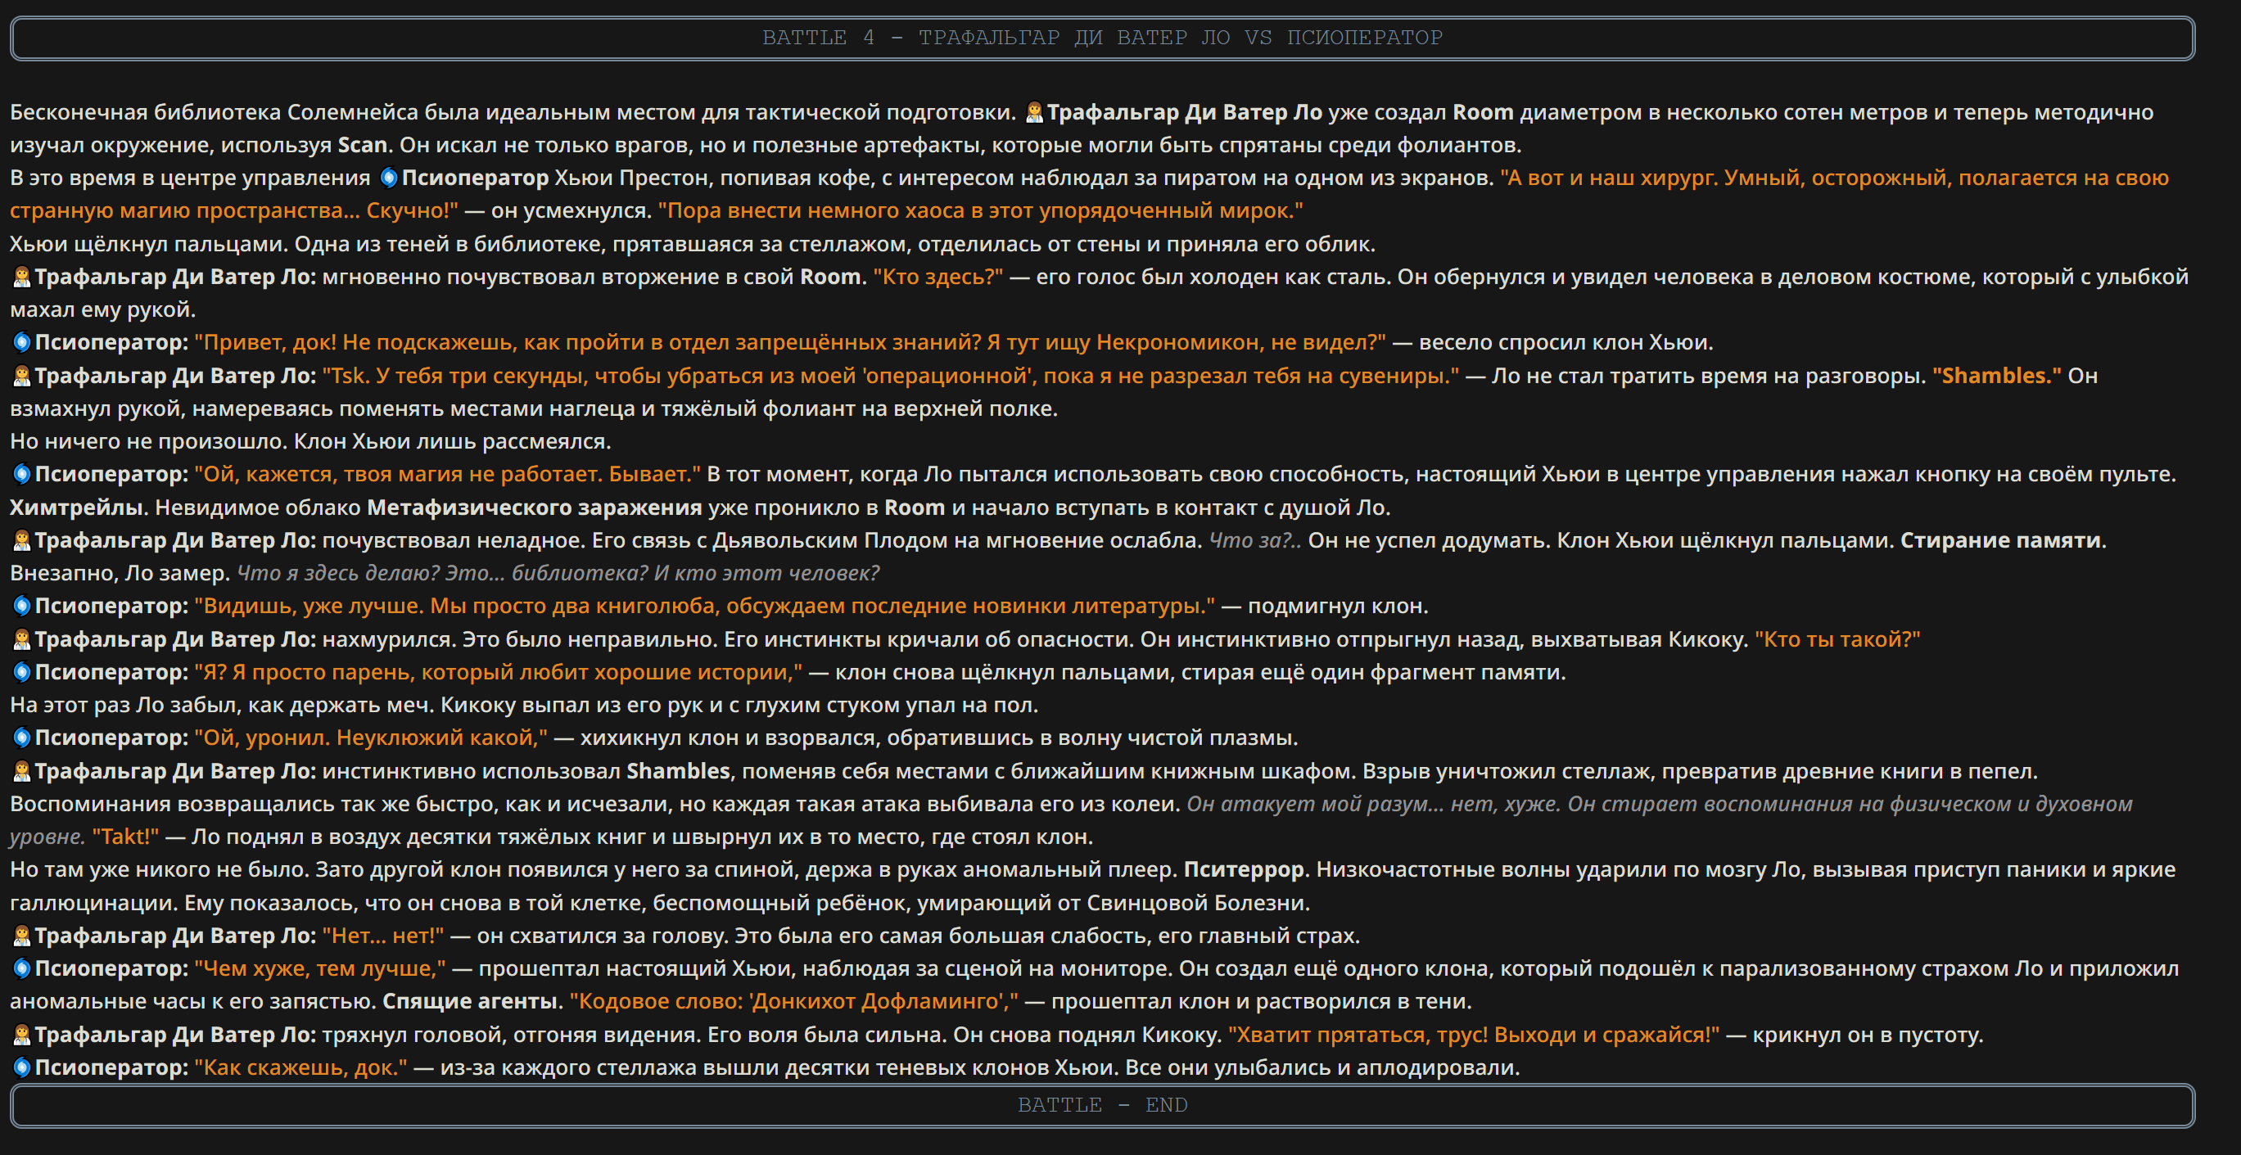This screenshot has width=2241, height=1155.
Task: Click the sentence 'Но ничего не произошло.'
Action: (x=149, y=442)
